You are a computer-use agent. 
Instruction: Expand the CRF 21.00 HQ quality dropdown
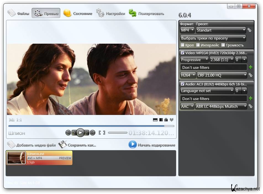(x=222, y=75)
